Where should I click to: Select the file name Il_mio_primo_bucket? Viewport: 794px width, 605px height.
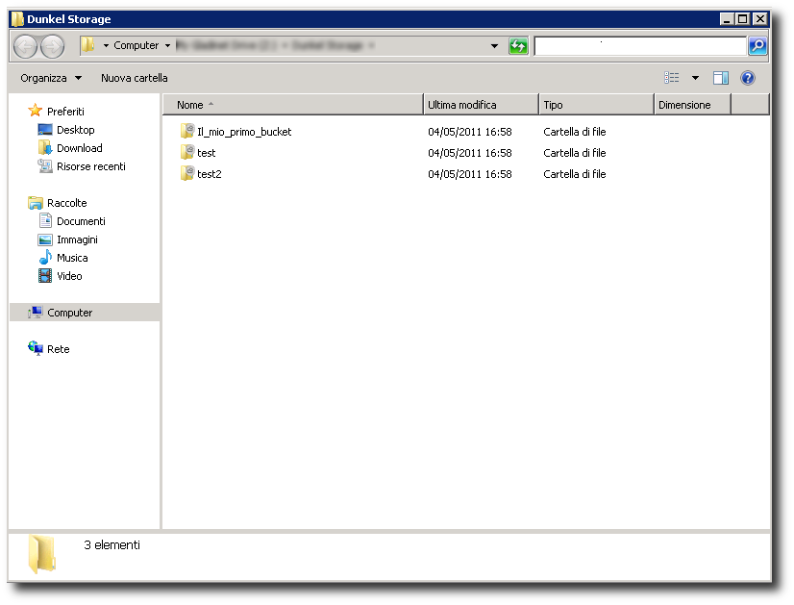coord(244,132)
